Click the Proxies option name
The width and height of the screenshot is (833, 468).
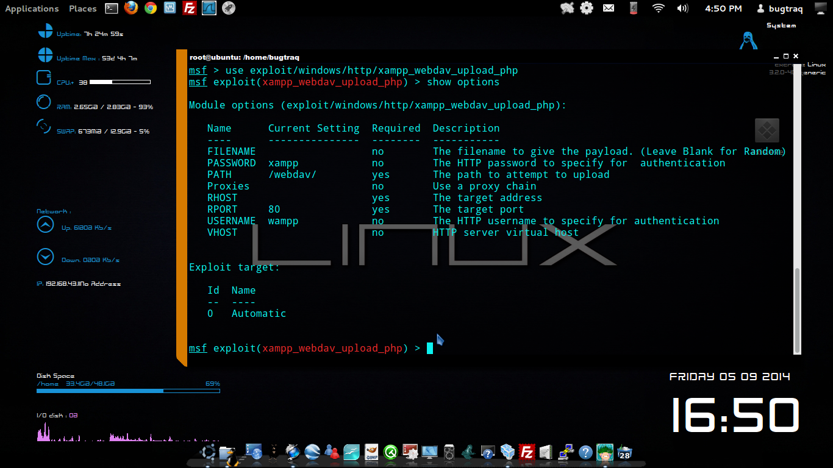(x=229, y=186)
